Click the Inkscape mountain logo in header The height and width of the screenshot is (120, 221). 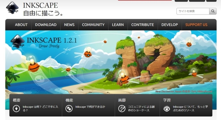click(12, 8)
